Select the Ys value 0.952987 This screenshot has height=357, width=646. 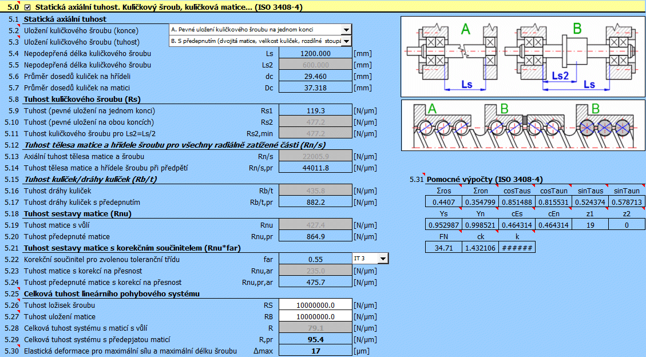pyautogui.click(x=443, y=225)
